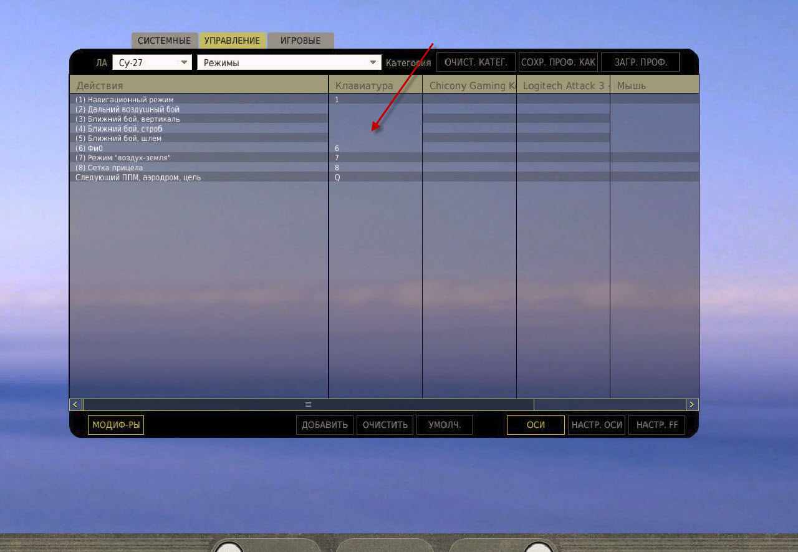Click the Chicony Gaming column header

469,85
